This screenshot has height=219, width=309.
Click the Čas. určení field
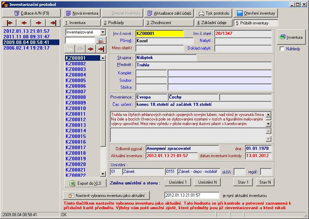pos(204,104)
